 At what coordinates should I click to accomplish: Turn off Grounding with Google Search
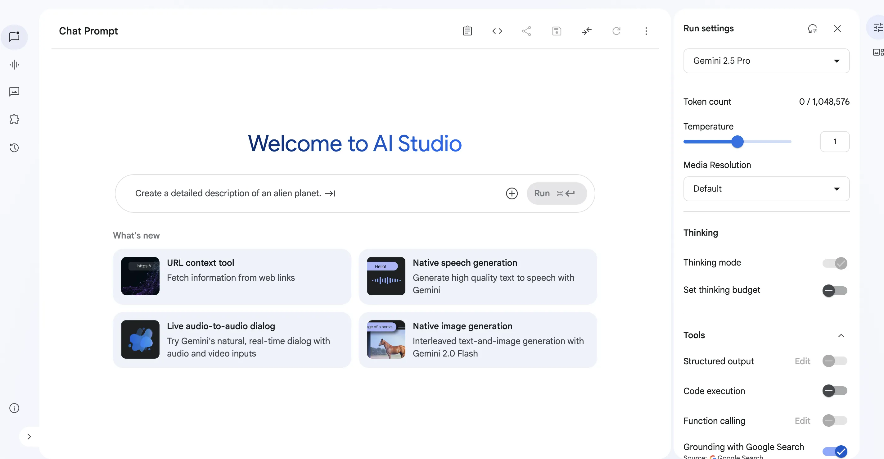pyautogui.click(x=835, y=452)
